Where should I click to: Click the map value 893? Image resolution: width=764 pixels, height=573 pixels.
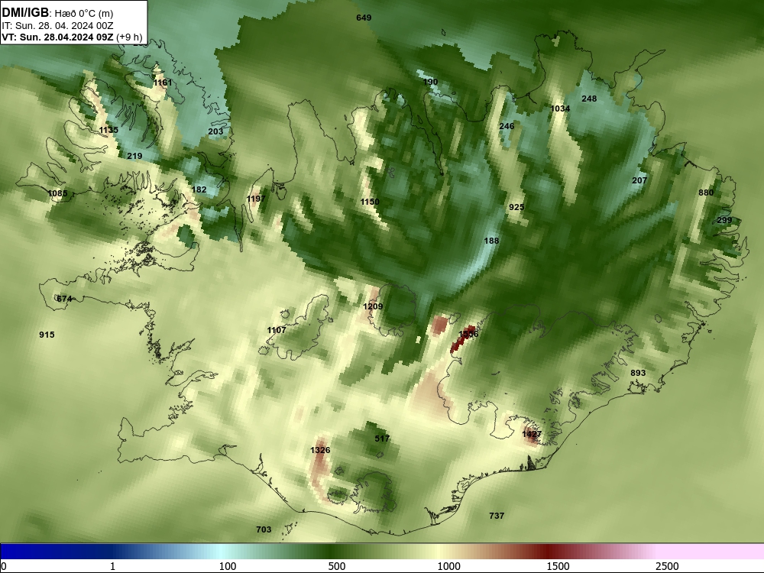[x=638, y=374]
